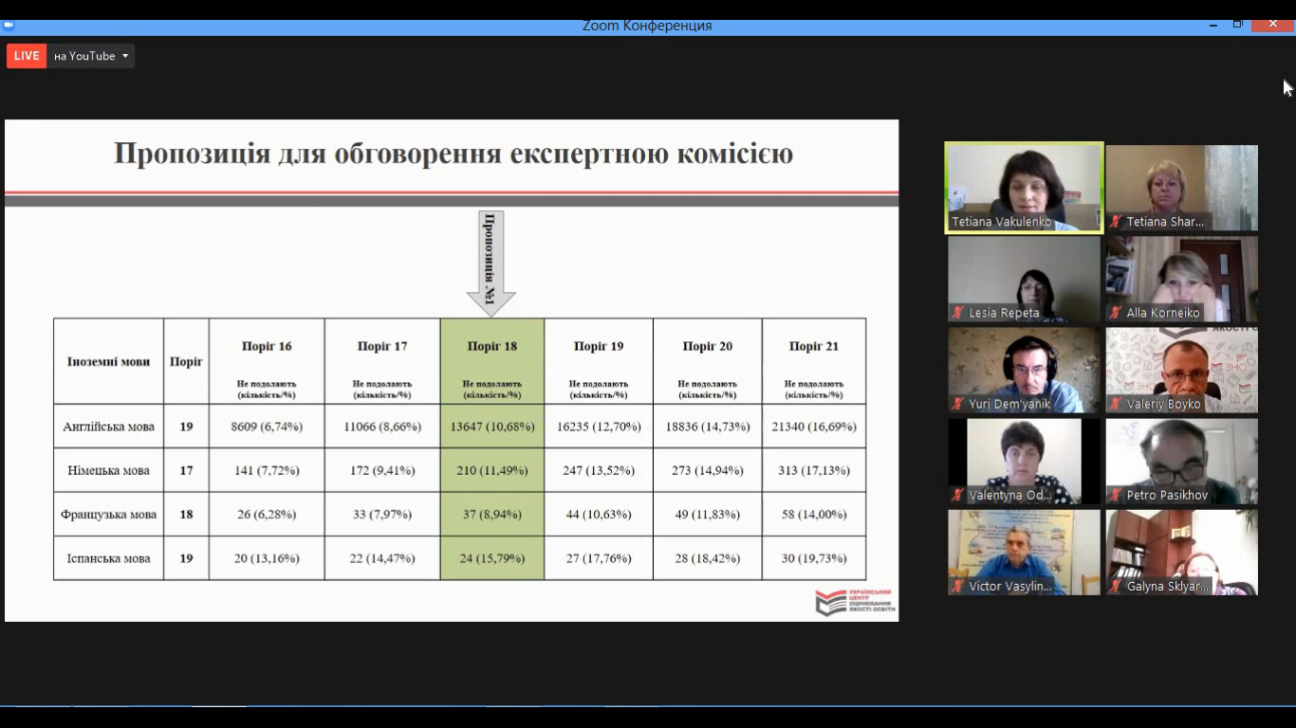Click muted microphone icon beside Valeriy Boyko
Viewport: 1296px width, 728px height.
pyautogui.click(x=1116, y=404)
